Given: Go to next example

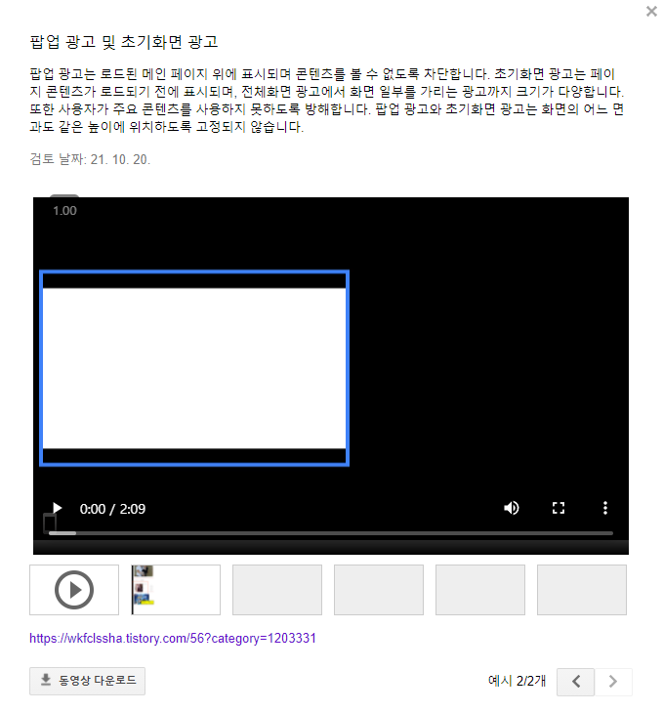Looking at the screenshot, I should click(613, 682).
